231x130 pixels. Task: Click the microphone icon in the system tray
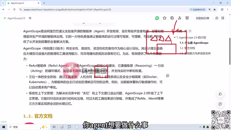(204, 127)
